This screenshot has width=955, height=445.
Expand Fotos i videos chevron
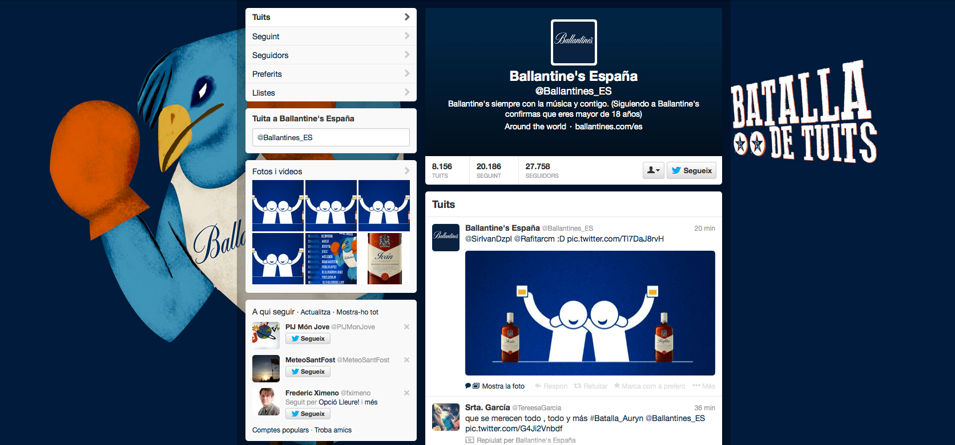click(x=407, y=171)
